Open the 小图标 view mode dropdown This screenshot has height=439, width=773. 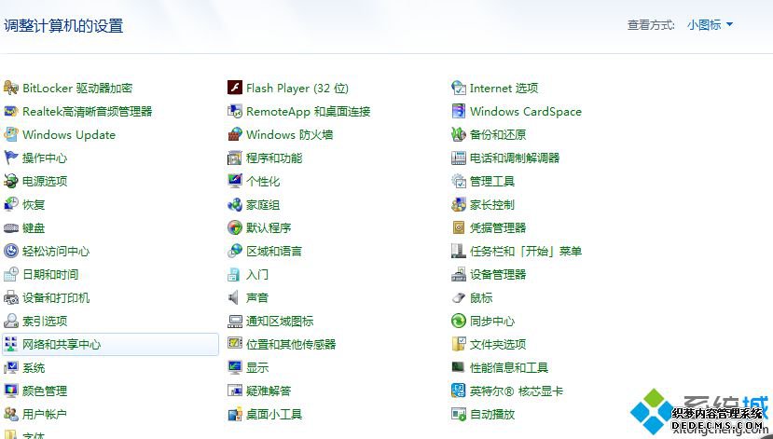pos(710,24)
